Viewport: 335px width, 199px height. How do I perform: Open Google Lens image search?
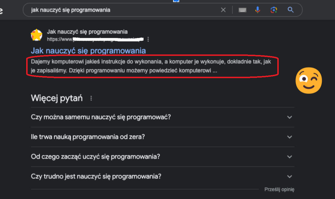coord(274,10)
